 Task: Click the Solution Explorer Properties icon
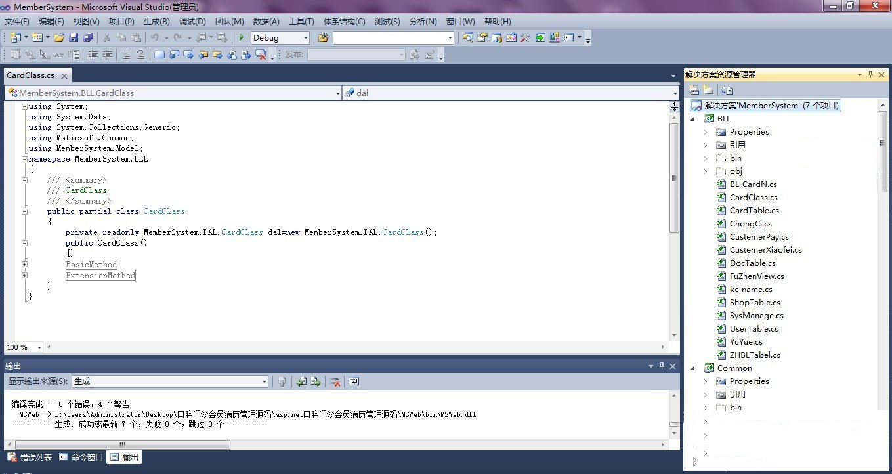694,90
